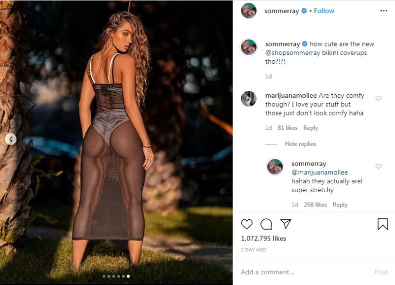Open the three-dot more options menu
This screenshot has height=285, width=395.
[x=384, y=10]
